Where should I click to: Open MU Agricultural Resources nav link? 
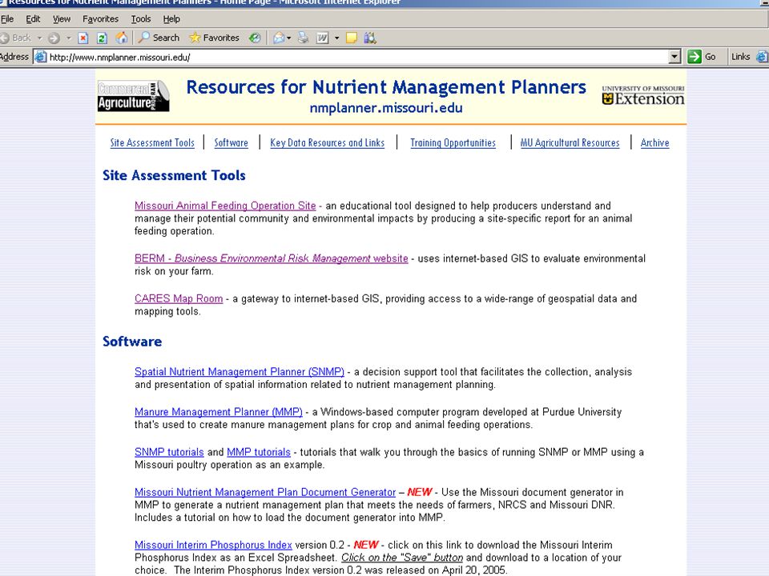pyautogui.click(x=570, y=142)
